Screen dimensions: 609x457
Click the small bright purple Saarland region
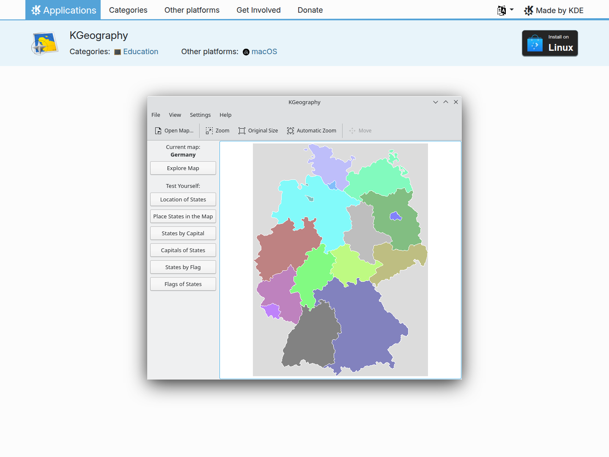[x=272, y=311]
